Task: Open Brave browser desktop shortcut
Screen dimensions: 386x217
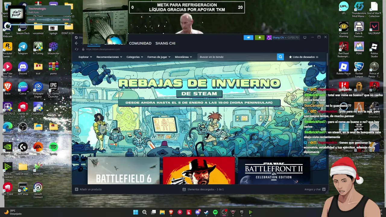Action: click(8, 89)
